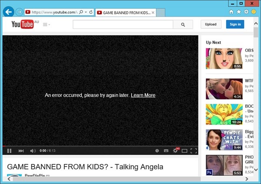Click the 0:00 / 6:13 time display
The image size is (261, 184).
pos(47,151)
